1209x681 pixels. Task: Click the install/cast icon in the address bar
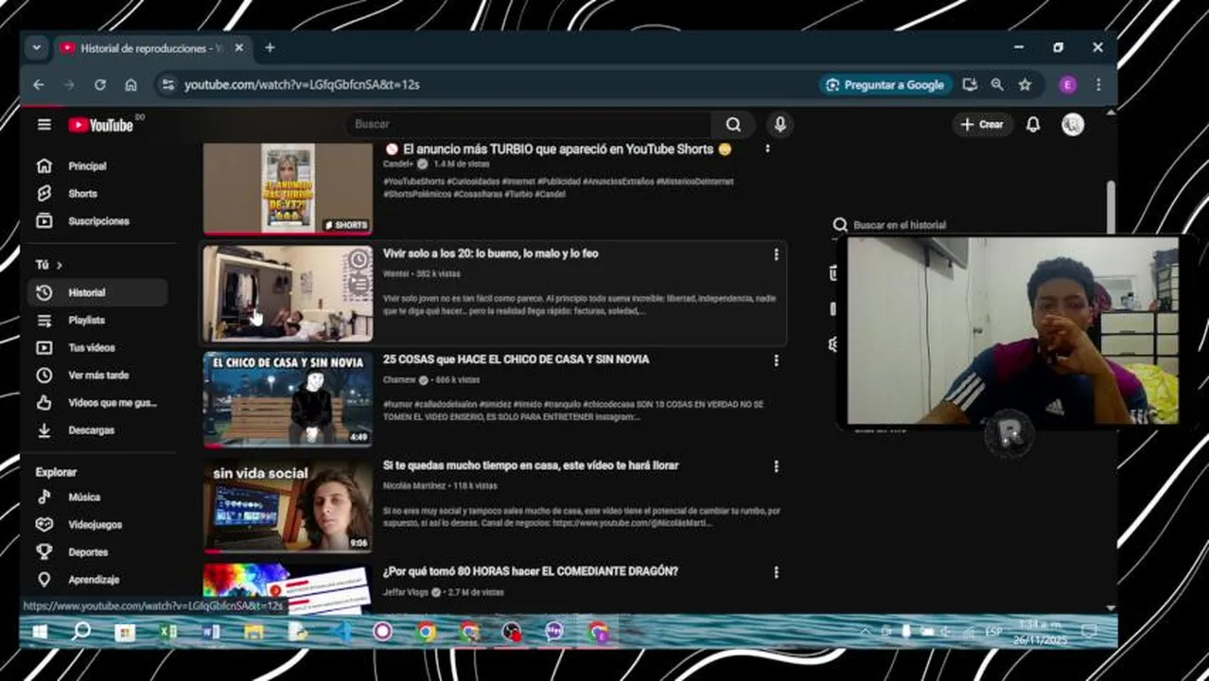tap(970, 84)
